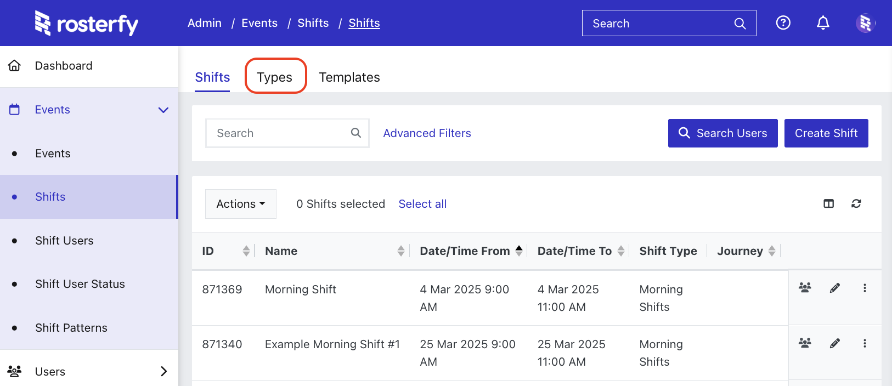Viewport: 892px width, 386px height.
Task: Open users for shift 871369
Action: [805, 288]
